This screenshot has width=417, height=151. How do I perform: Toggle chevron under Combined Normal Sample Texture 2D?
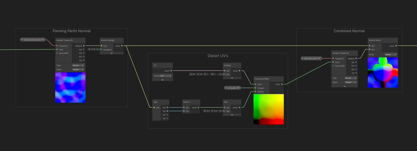pos(344,86)
